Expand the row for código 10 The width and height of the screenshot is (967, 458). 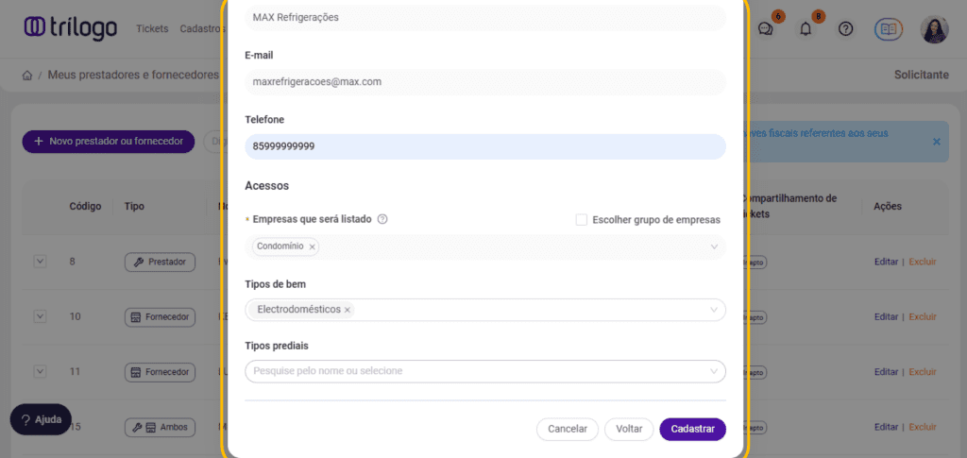pos(40,316)
